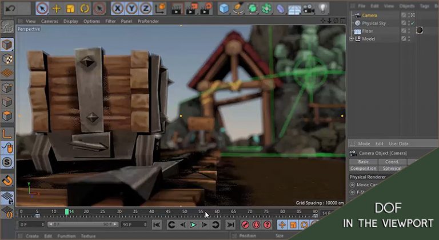Open the viewport View menu
439x240 pixels.
point(30,21)
